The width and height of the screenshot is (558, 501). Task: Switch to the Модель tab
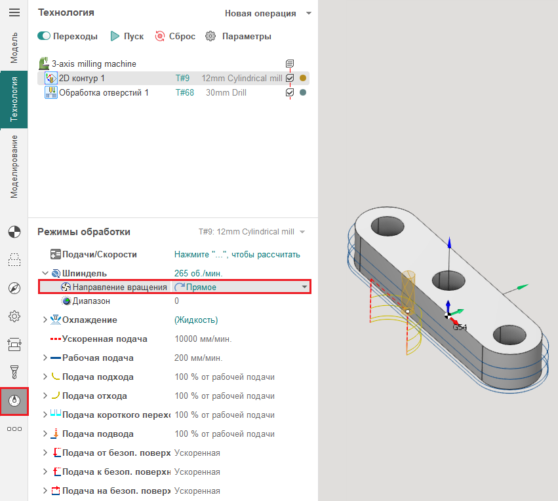[14, 47]
